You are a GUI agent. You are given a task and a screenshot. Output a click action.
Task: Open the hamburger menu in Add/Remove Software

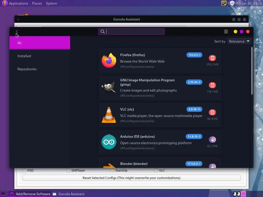click(226, 32)
